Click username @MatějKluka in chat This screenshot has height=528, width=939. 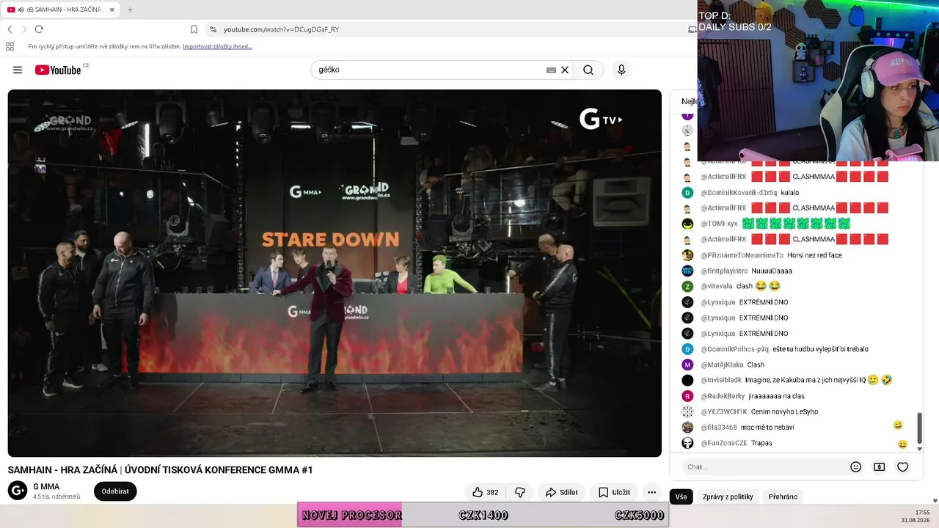[x=722, y=364]
